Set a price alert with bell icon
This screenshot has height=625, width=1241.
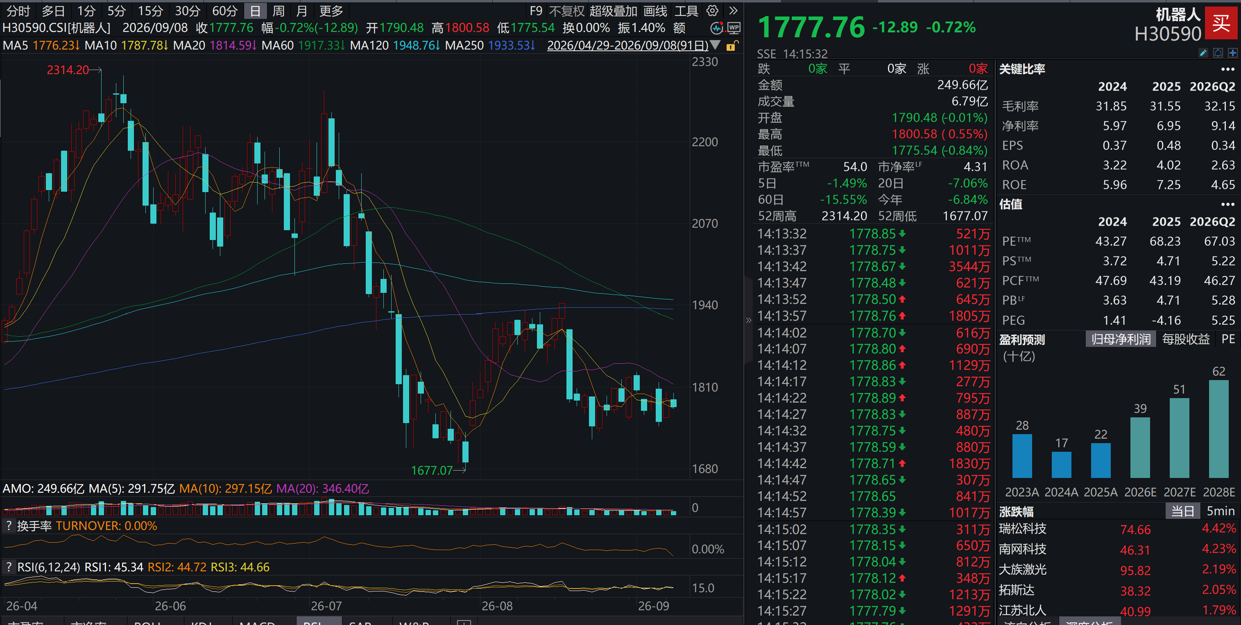coord(1218,53)
